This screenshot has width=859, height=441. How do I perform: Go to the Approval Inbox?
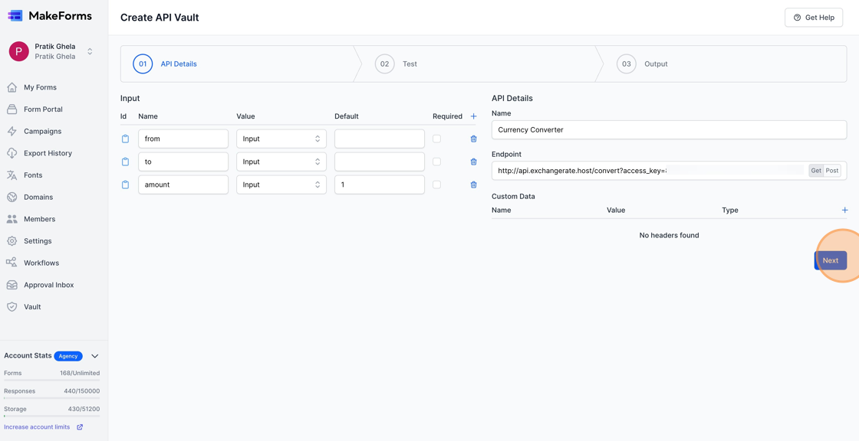pos(51,284)
